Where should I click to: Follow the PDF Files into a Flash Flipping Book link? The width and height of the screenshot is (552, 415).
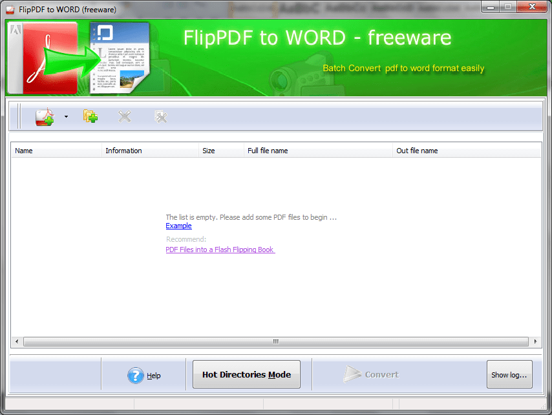pyautogui.click(x=220, y=250)
